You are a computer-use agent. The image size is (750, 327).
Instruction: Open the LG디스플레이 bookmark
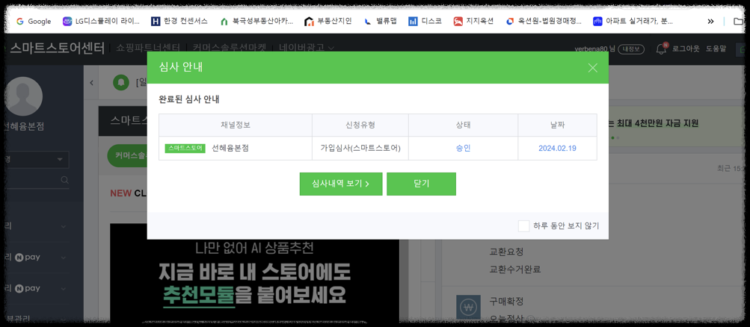click(x=101, y=21)
